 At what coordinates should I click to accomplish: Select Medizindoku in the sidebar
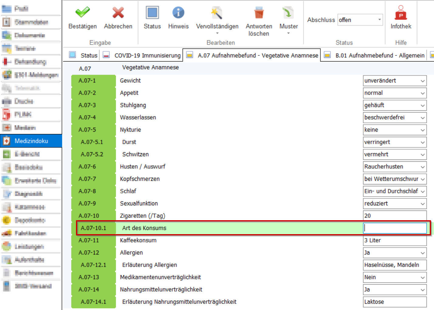point(31,141)
